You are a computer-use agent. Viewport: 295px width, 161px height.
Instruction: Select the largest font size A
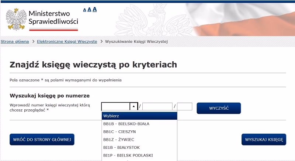(95, 9)
